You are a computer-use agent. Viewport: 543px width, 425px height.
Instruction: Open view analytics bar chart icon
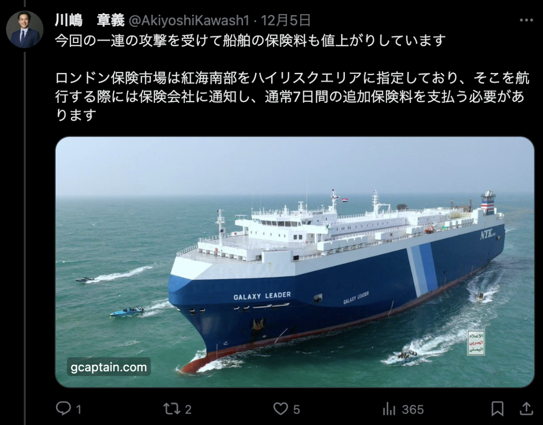pos(389,409)
